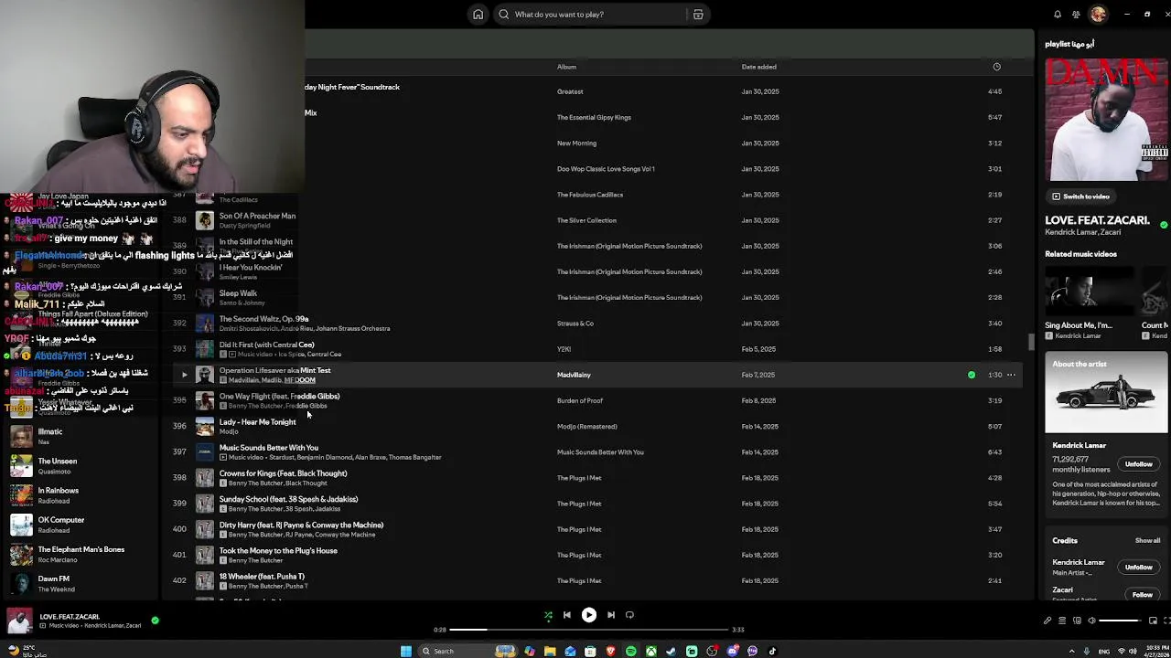
Task: Select Sunday School track
Action: 288,499
